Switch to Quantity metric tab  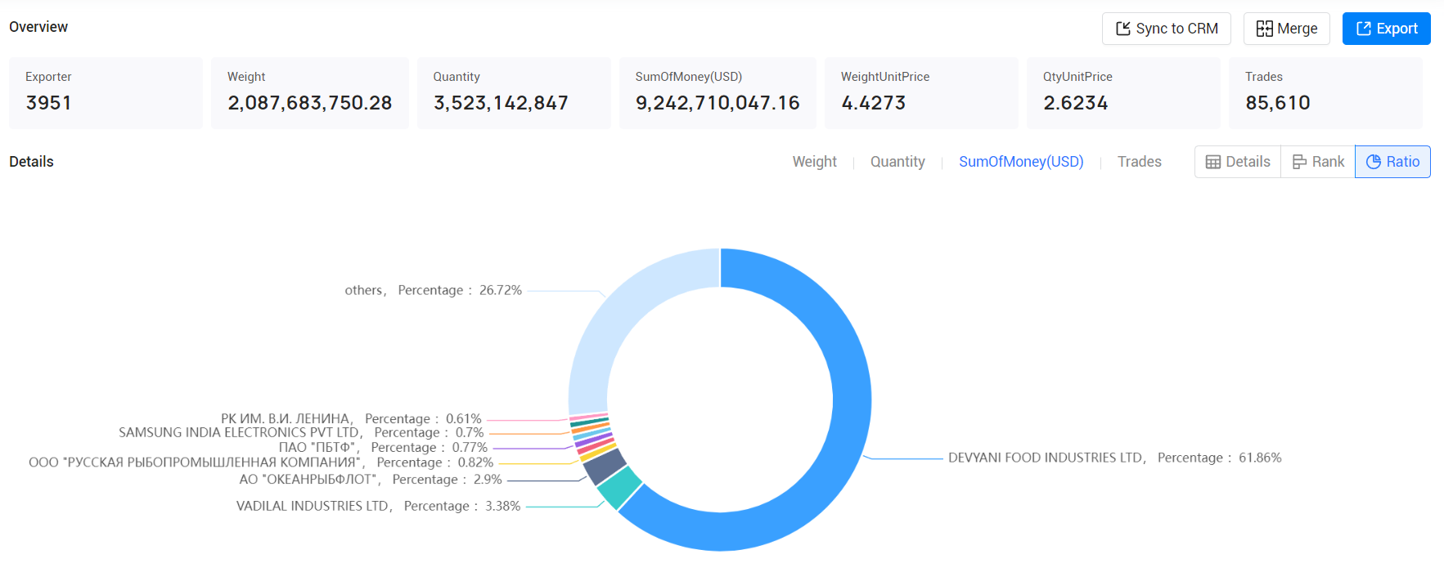(x=897, y=162)
